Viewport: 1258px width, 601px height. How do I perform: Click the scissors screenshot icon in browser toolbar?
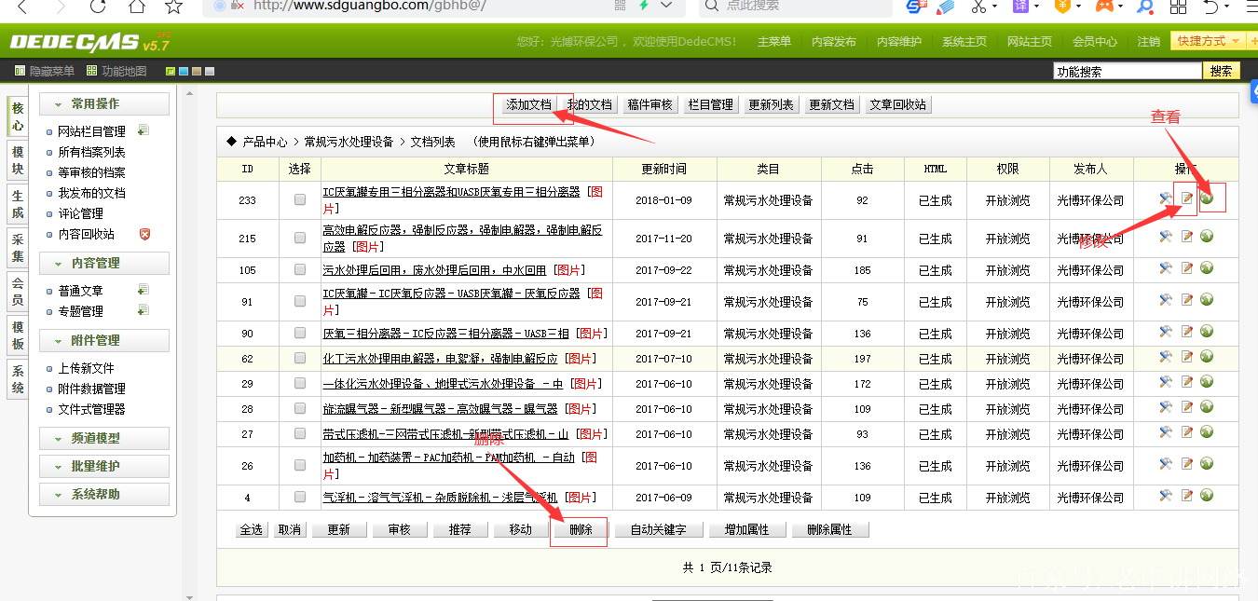click(x=978, y=8)
